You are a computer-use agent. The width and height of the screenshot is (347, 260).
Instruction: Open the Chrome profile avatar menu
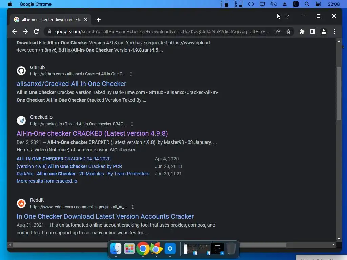pyautogui.click(x=324, y=31)
